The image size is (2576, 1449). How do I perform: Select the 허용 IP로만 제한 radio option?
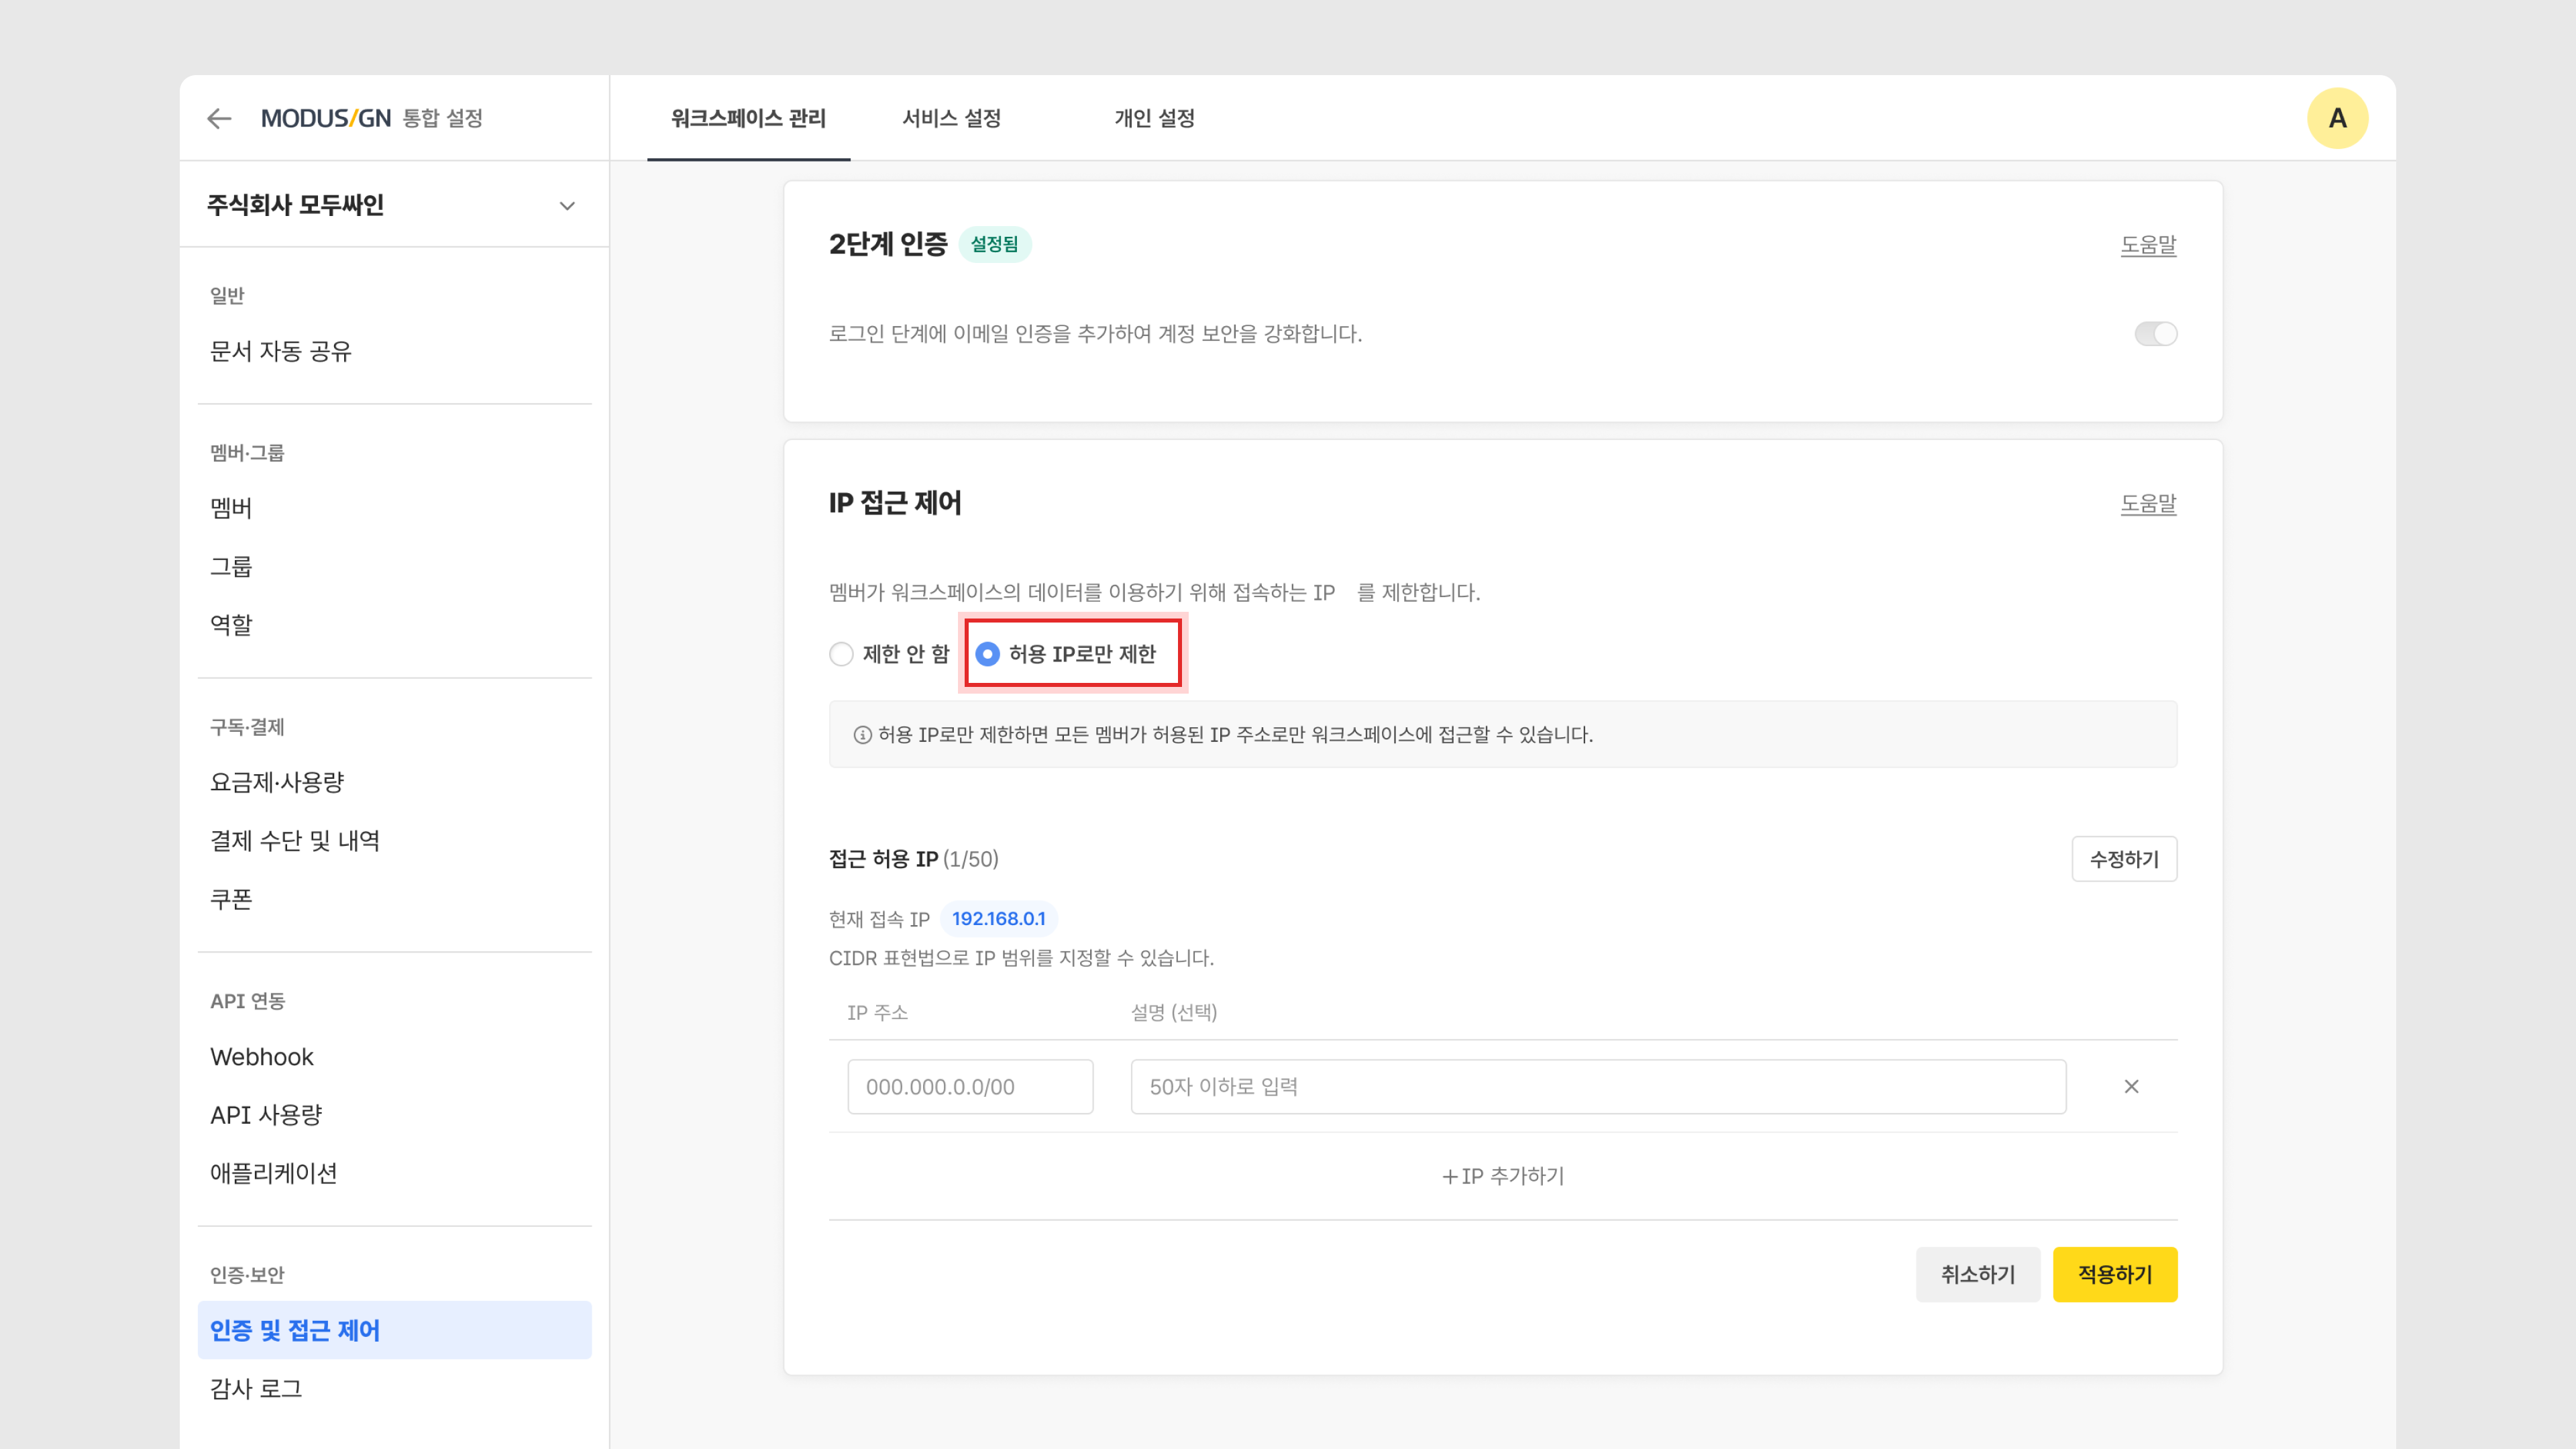(988, 654)
